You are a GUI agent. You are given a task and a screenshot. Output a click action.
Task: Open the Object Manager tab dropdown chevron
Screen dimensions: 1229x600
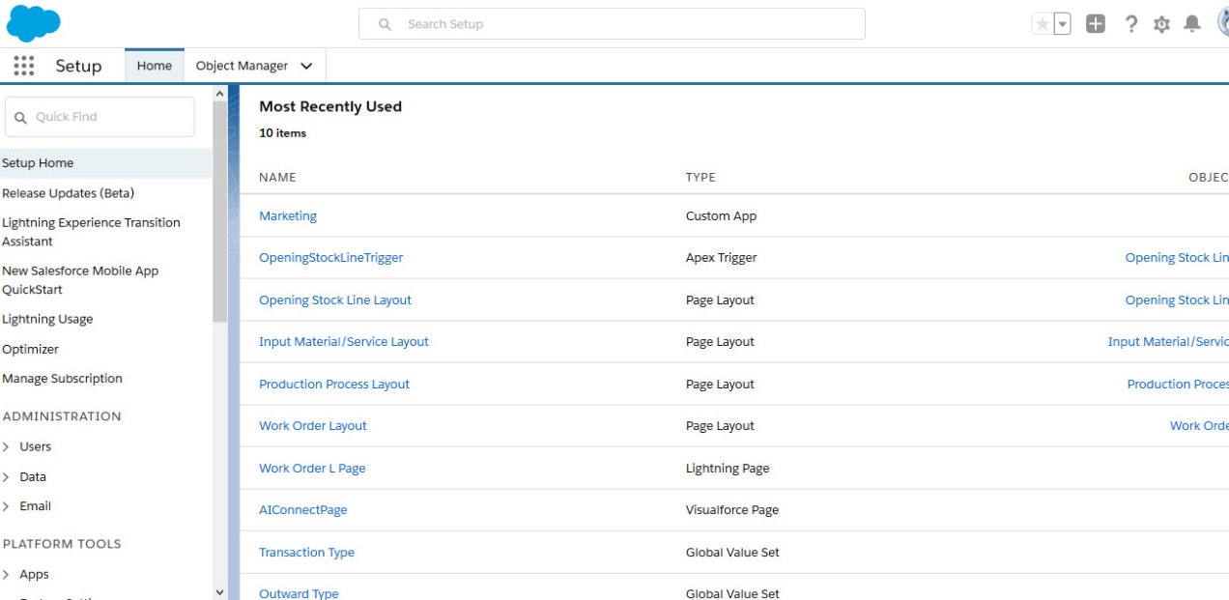[x=306, y=66]
